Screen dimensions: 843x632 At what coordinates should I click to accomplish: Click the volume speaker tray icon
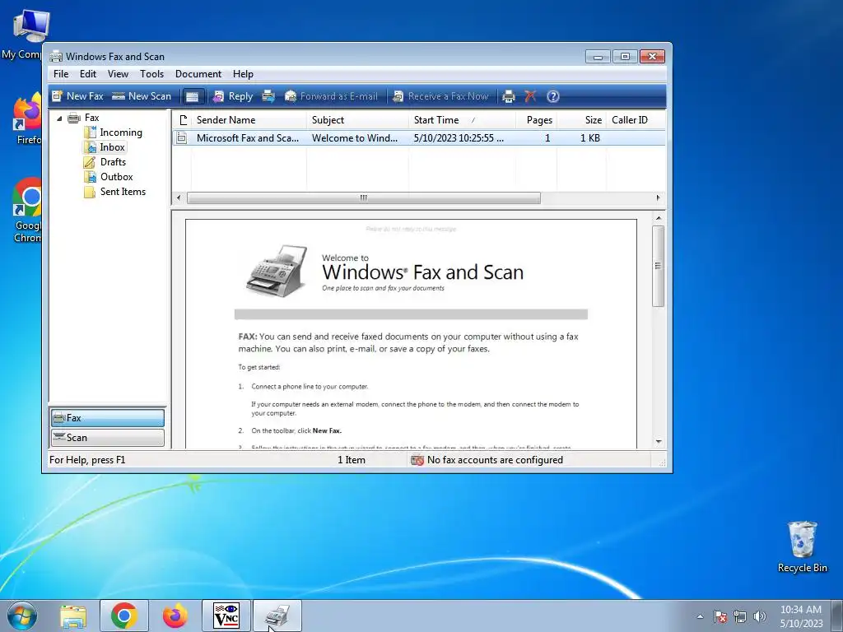760,616
